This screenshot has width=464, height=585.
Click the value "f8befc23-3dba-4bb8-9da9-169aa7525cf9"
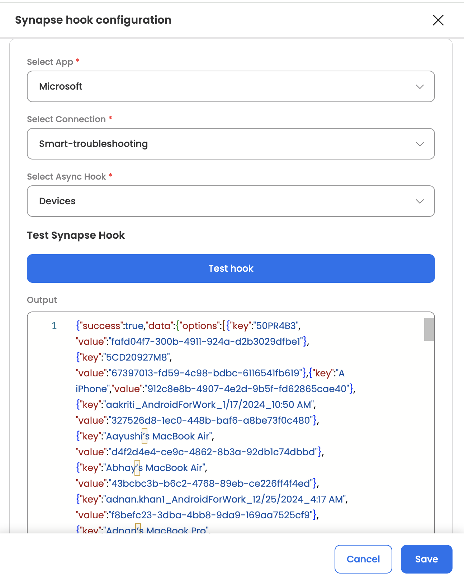(211, 515)
